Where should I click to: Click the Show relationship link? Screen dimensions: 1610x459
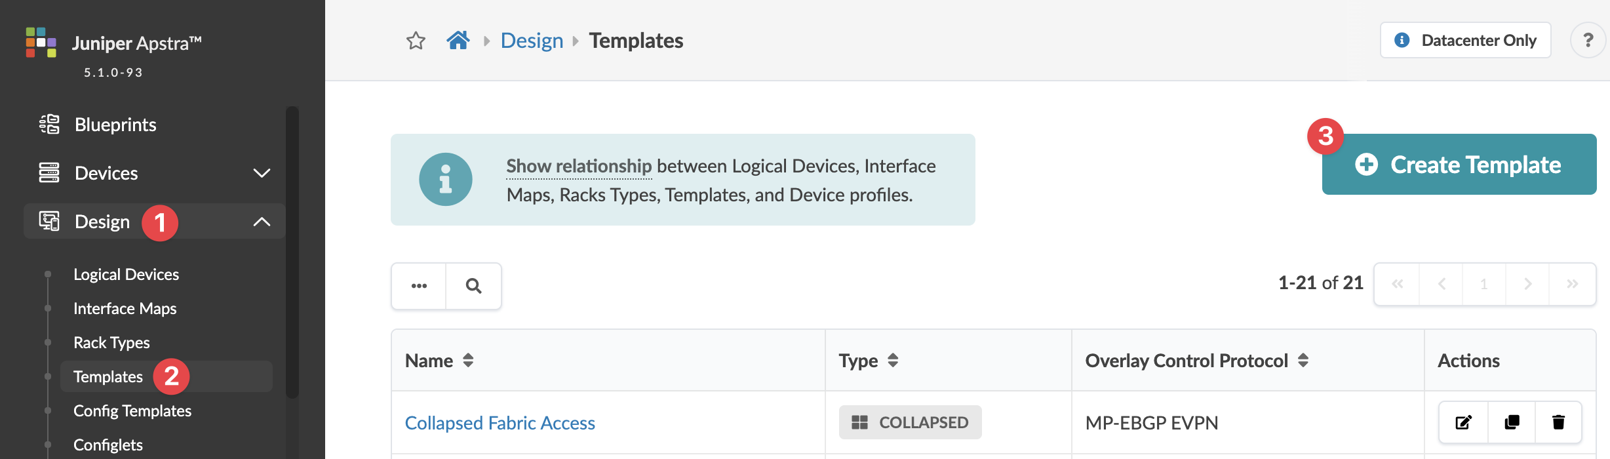coord(579,167)
